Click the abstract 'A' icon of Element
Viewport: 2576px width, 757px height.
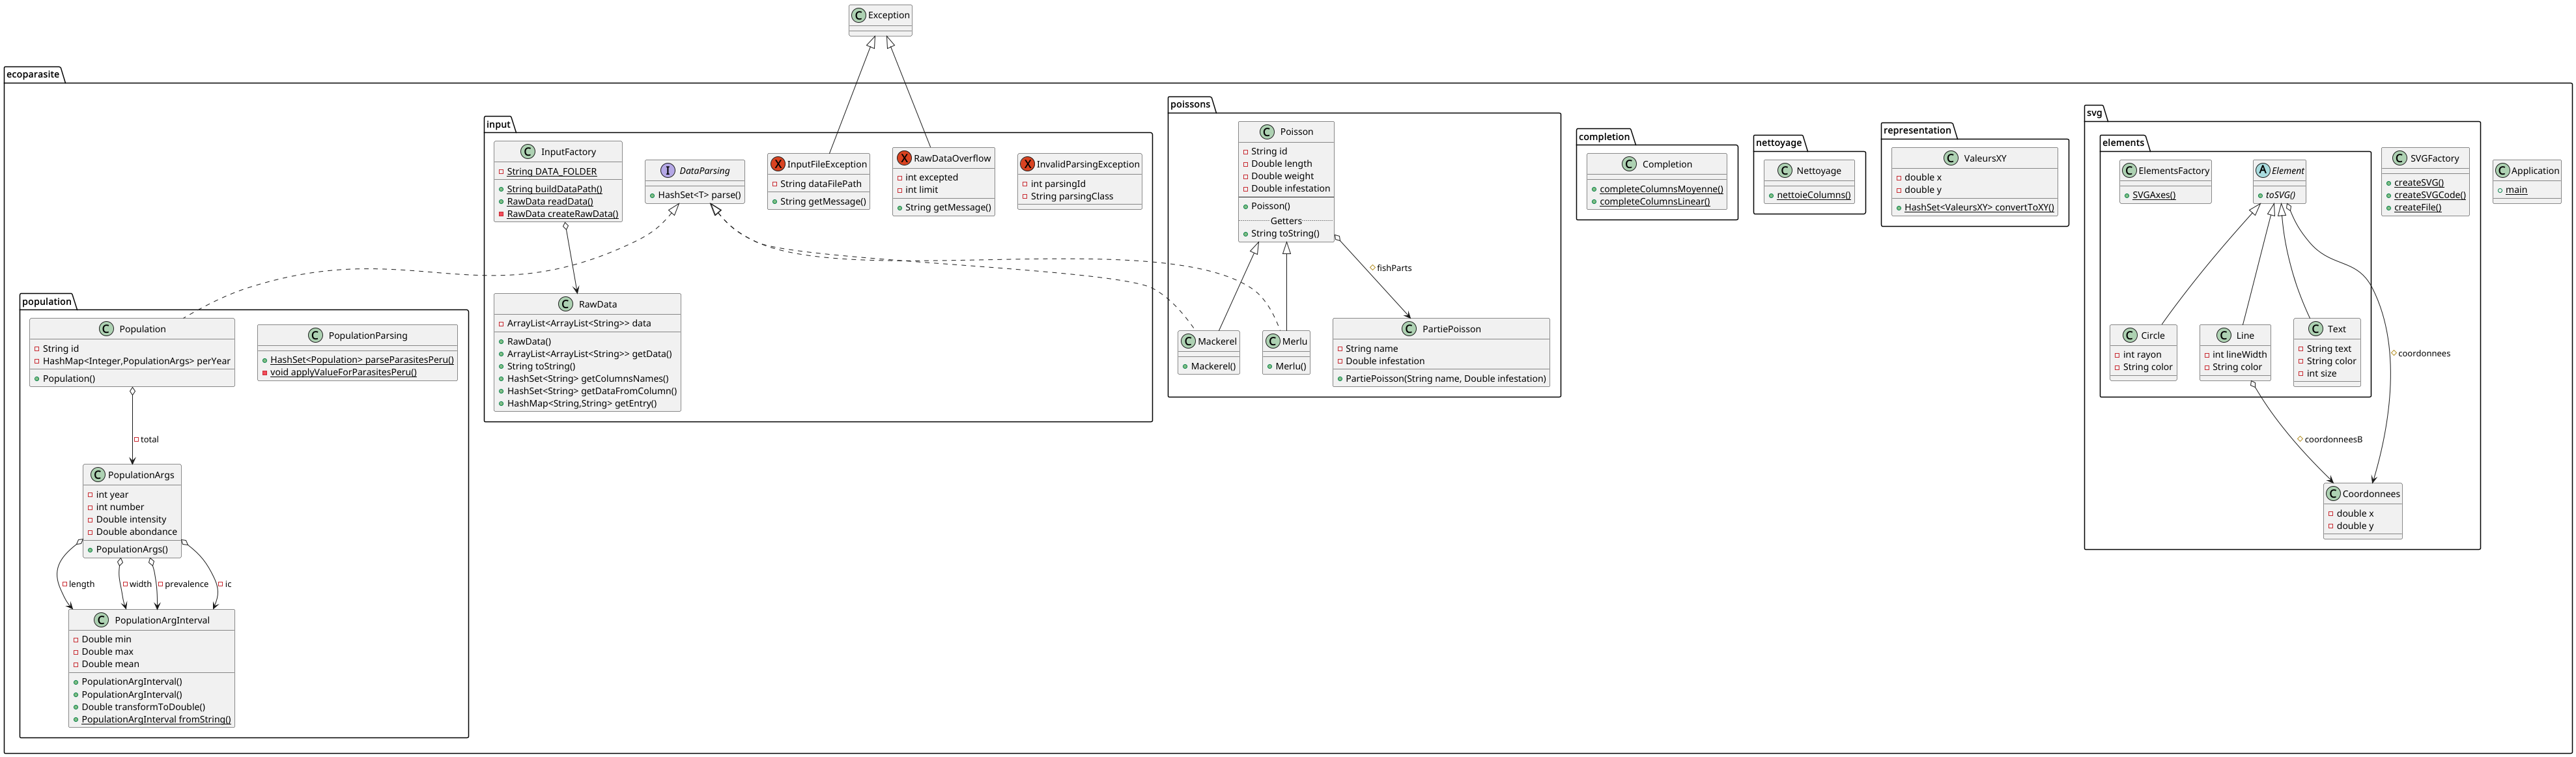(x=2263, y=171)
